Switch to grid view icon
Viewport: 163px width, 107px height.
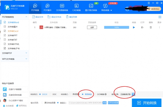click(x=160, y=17)
